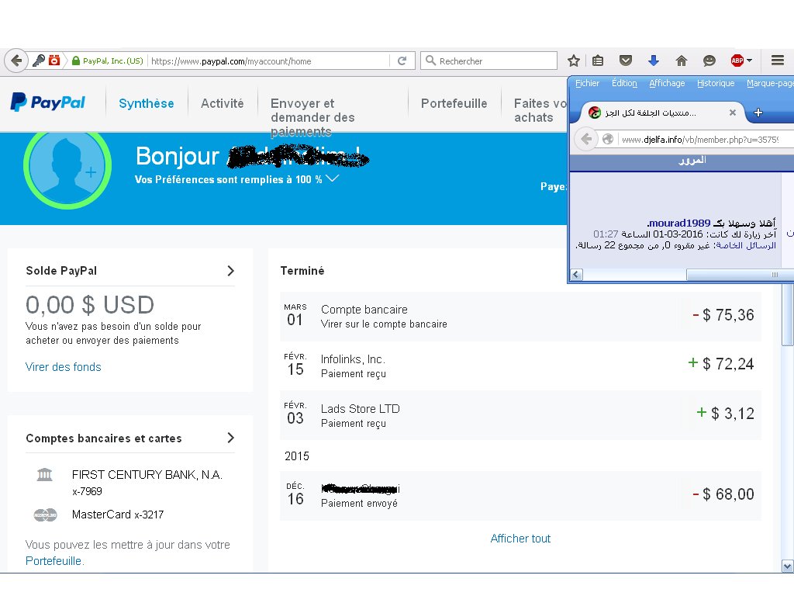The width and height of the screenshot is (794, 596).
Task: Click the Rechercher search box
Action: pyautogui.click(x=488, y=61)
